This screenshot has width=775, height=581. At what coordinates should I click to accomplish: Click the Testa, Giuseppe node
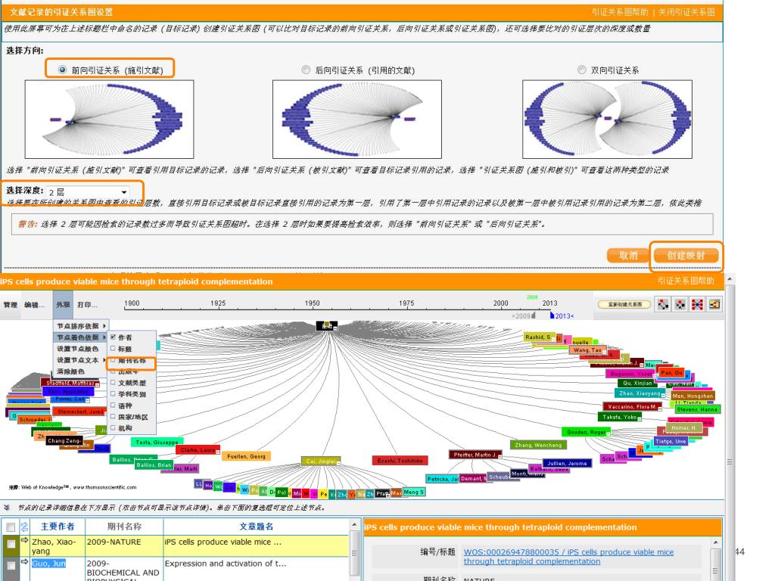coord(157,442)
